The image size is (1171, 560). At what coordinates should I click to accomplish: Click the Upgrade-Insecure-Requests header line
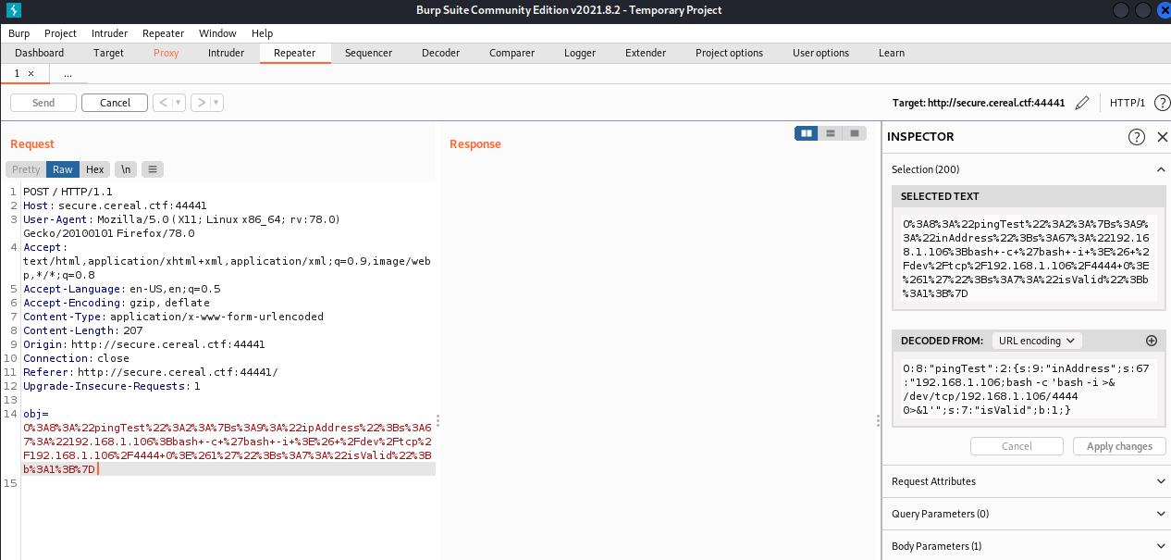111,386
